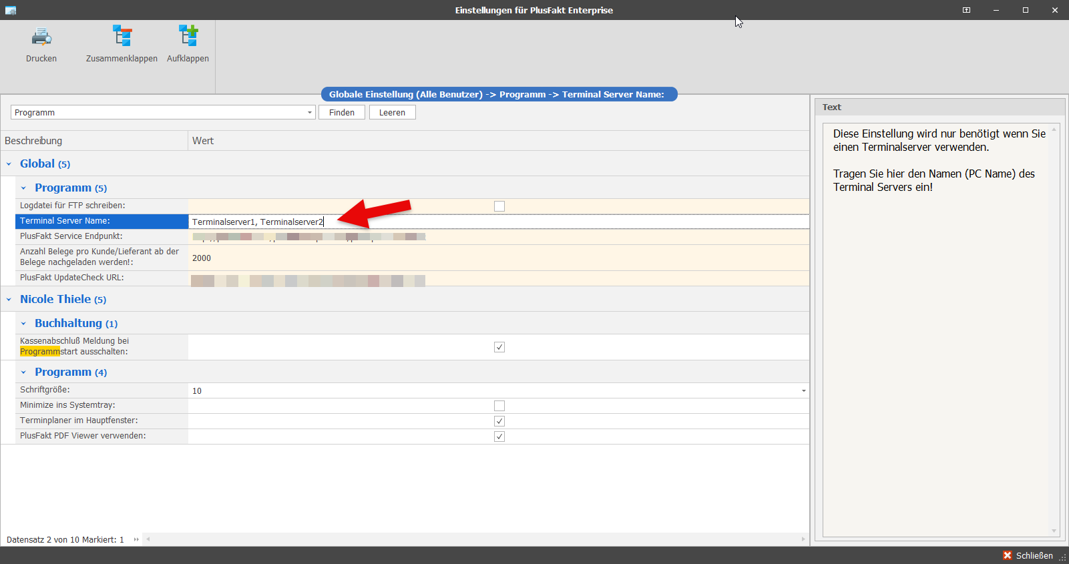
Task: Click the Aufklappen expand-all icon
Action: coord(188,36)
